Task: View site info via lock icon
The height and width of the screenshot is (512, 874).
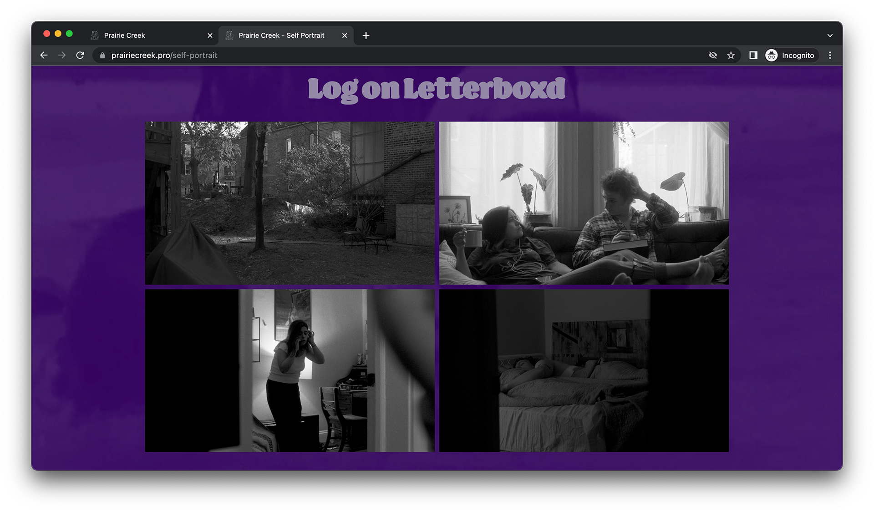Action: coord(102,56)
